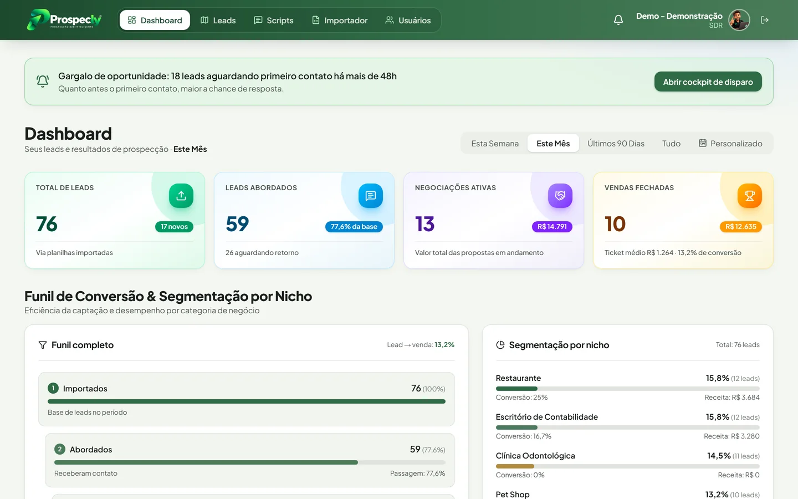The height and width of the screenshot is (499, 798).
Task: Click the Abordados progress bar
Action: click(250, 462)
